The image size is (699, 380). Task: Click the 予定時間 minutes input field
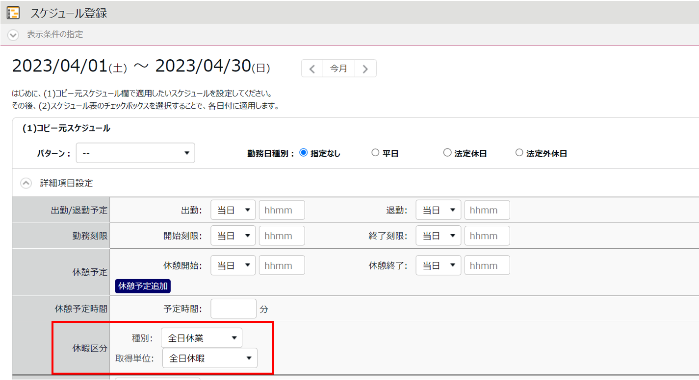pos(233,309)
